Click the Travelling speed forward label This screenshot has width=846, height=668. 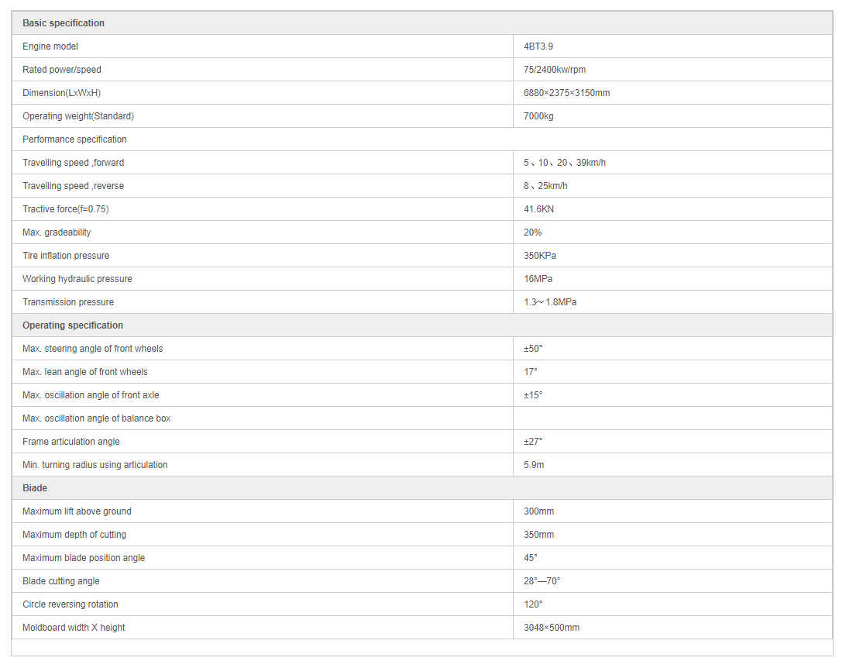pyautogui.click(x=73, y=163)
